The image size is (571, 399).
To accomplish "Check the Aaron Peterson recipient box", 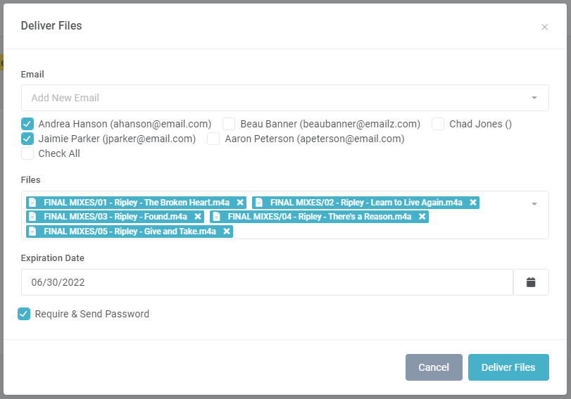I will [x=213, y=139].
